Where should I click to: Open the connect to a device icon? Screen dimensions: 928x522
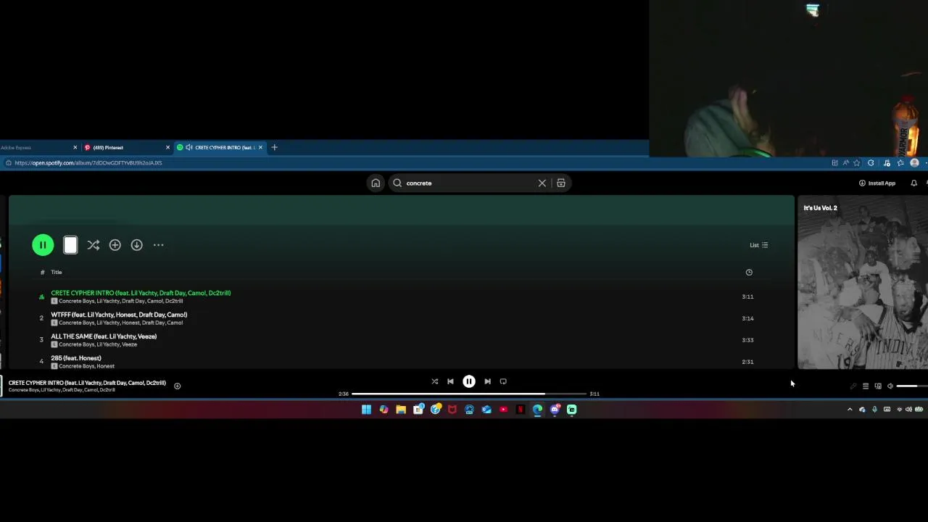pos(878,386)
